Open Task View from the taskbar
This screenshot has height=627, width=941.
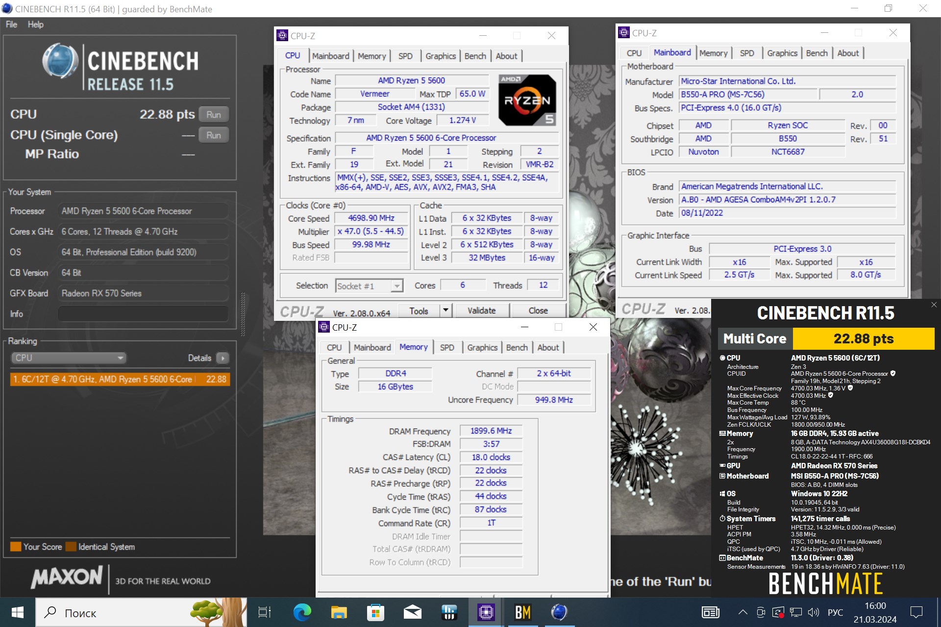[x=265, y=612]
